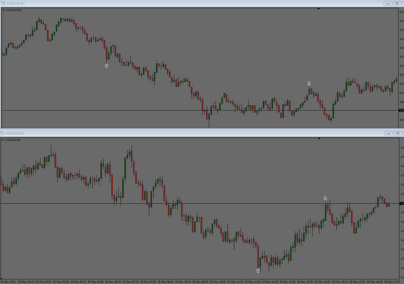Click the "18 May 03:10" time axis label

click(x=26, y=282)
